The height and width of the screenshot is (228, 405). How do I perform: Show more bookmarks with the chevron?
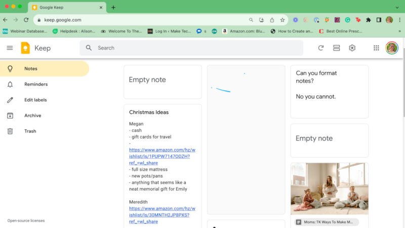399,31
